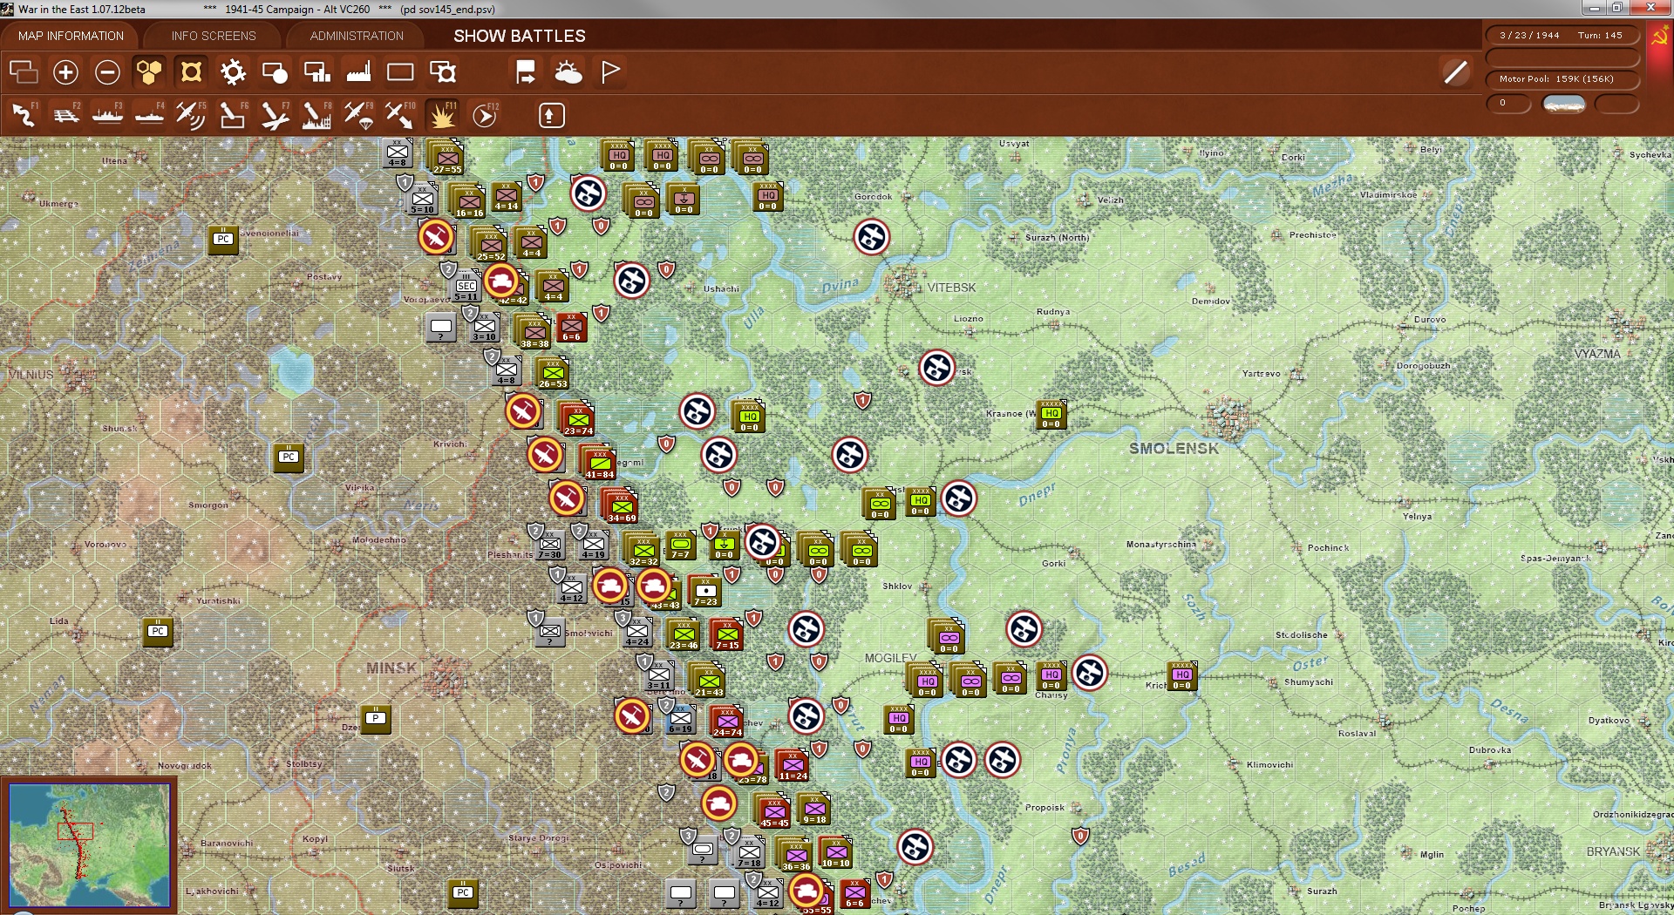The width and height of the screenshot is (1674, 915).
Task: Zoom in the map with plus icon
Action: (65, 71)
